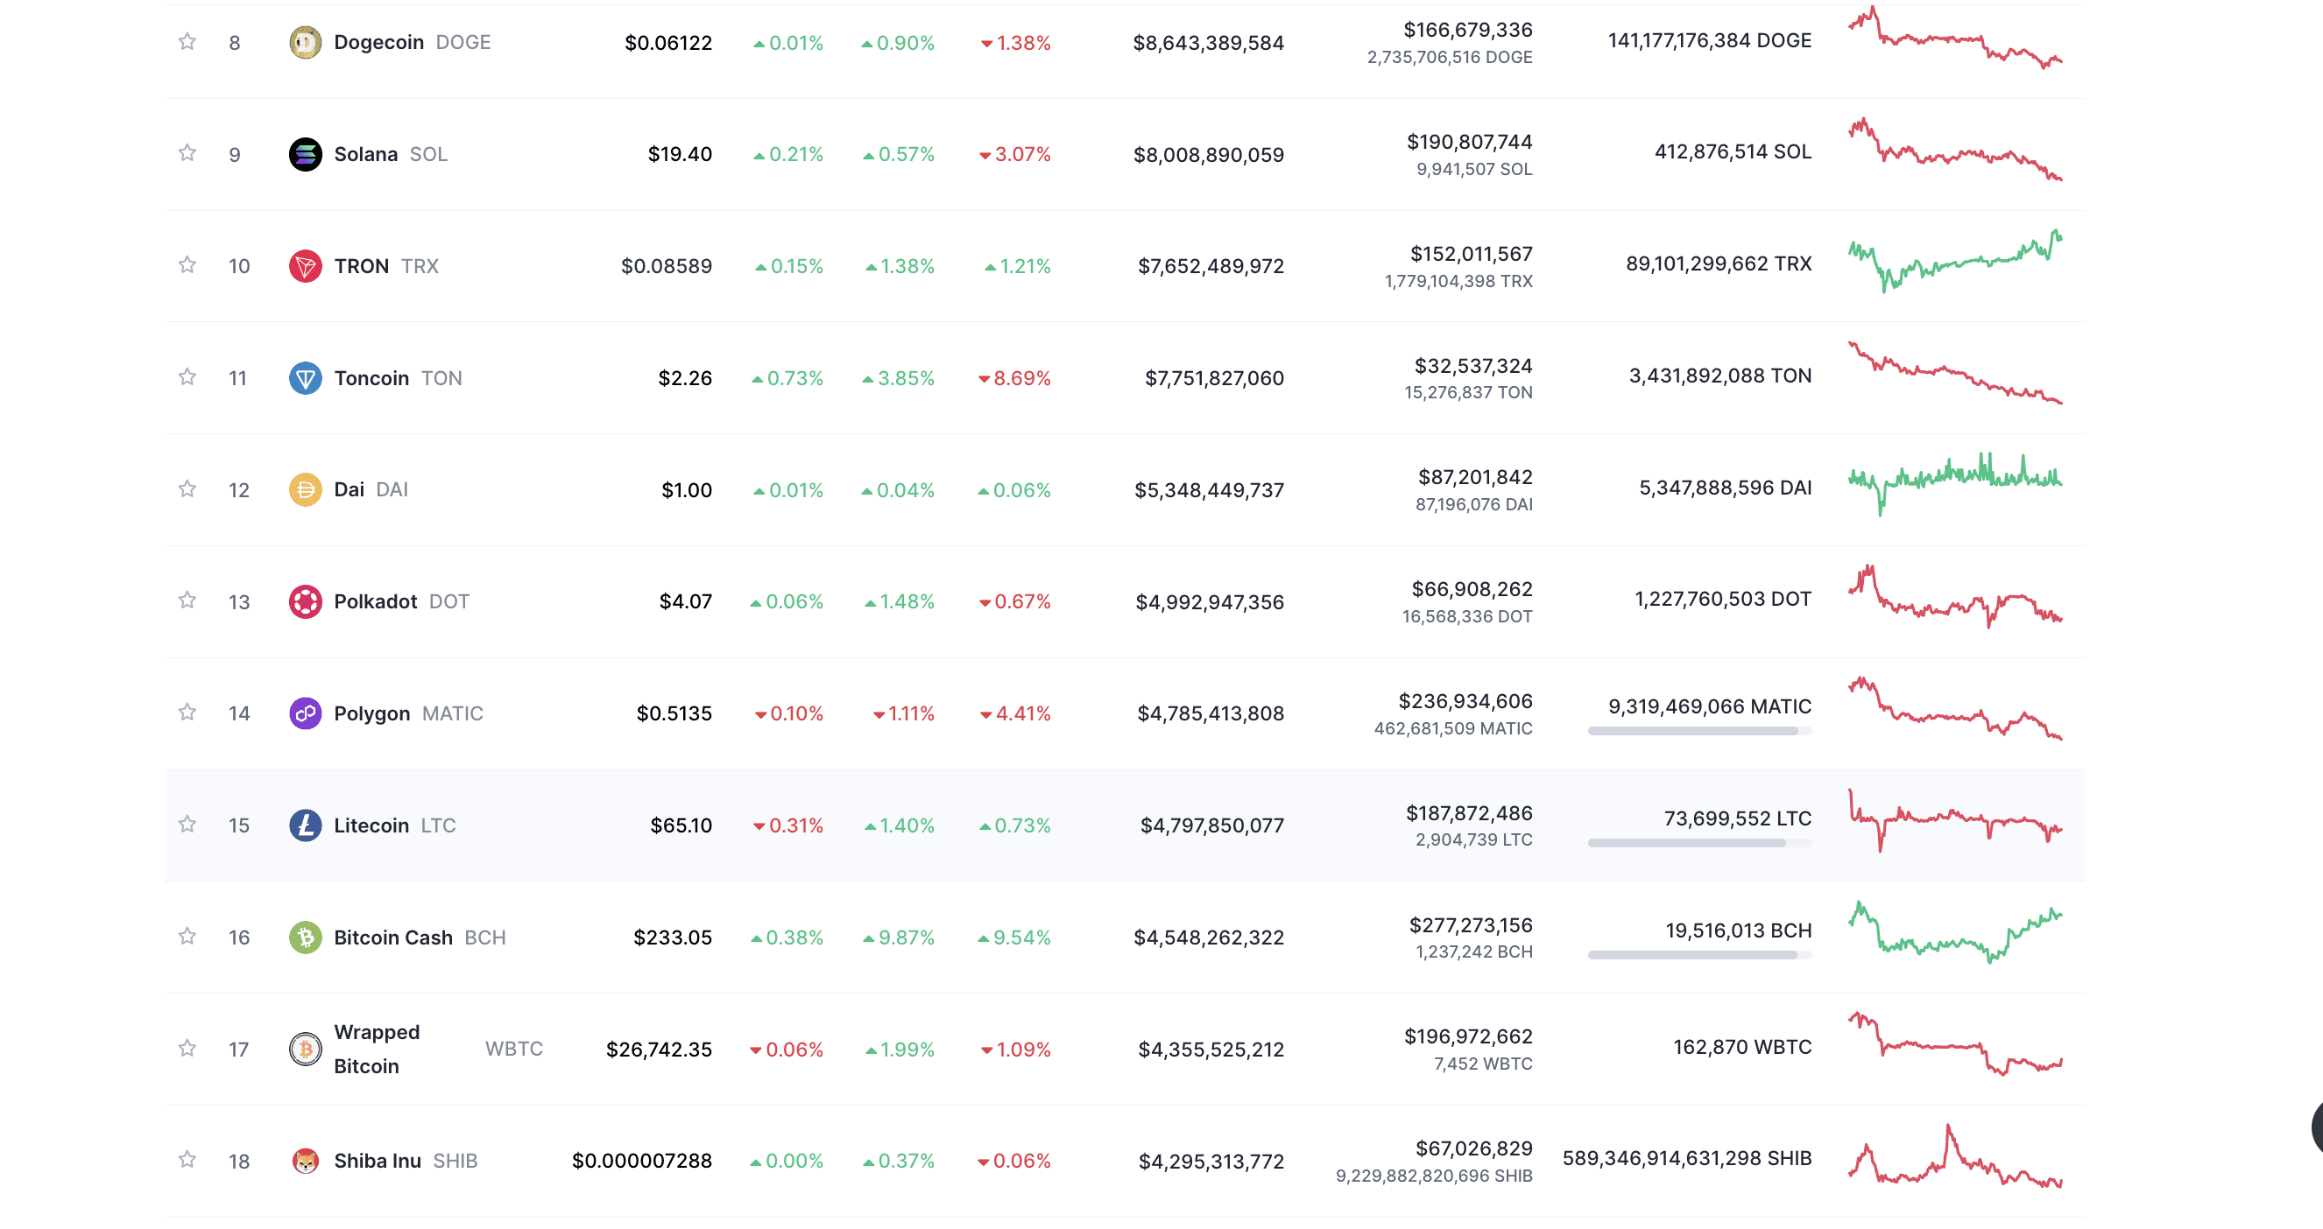
Task: Click Polygon's circulating supply progress bar
Action: coord(1699,731)
